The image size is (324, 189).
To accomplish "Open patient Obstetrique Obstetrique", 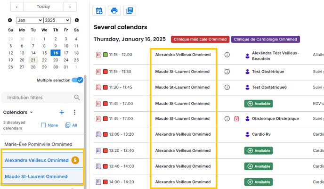I will pyautogui.click(x=275, y=119).
